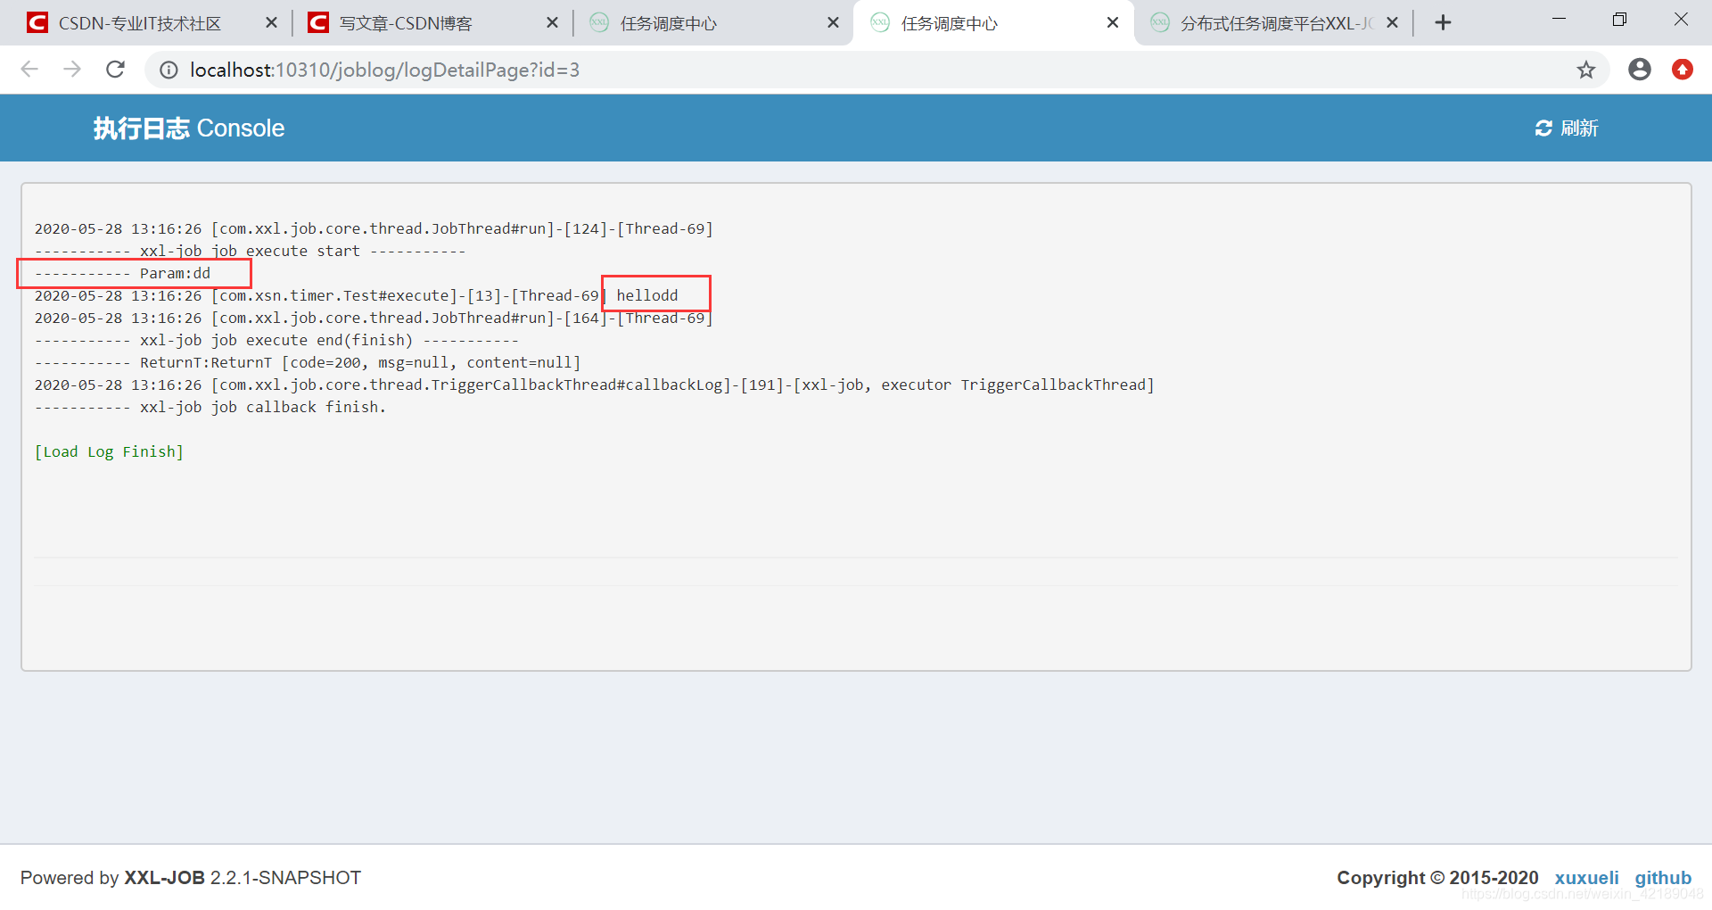Select the active 任务调度中心 tab
1712x910 pixels.
[x=950, y=23]
